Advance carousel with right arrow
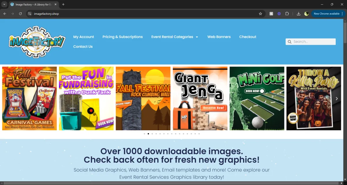The image size is (347, 185). [x=337, y=98]
